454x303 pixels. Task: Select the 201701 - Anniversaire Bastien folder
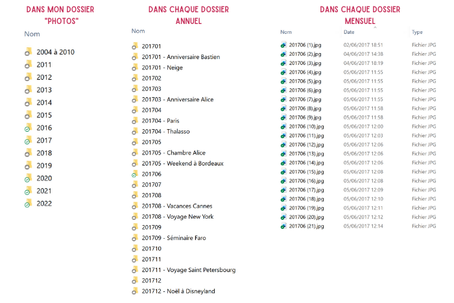(180, 57)
